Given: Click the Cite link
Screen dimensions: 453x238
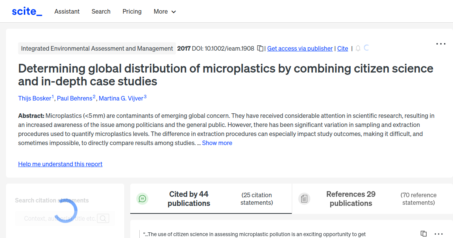Looking at the screenshot, I should [x=342, y=48].
